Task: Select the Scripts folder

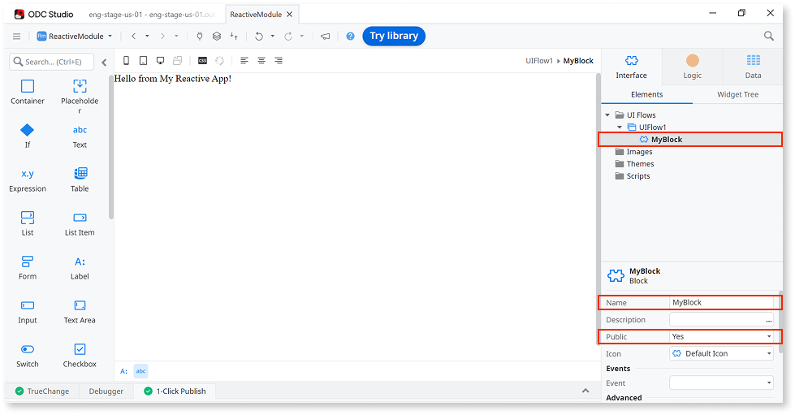Action: 633,176
